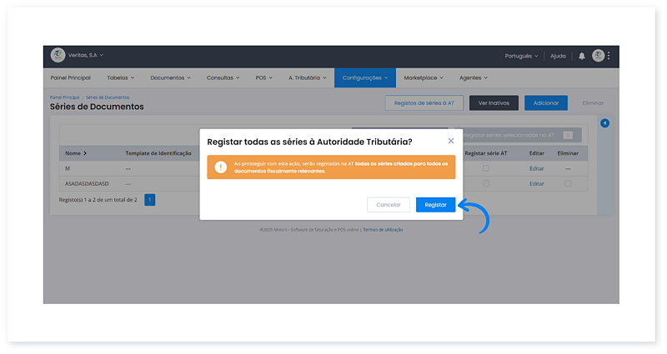Expand the Português language dropdown
The image size is (667, 354).
pyautogui.click(x=521, y=56)
